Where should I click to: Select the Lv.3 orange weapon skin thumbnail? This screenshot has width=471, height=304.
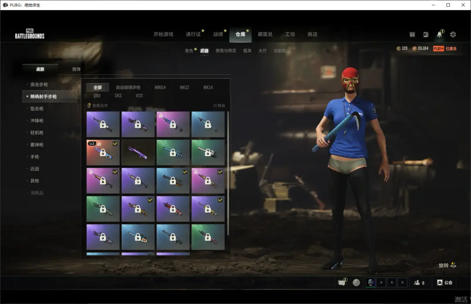tap(103, 152)
